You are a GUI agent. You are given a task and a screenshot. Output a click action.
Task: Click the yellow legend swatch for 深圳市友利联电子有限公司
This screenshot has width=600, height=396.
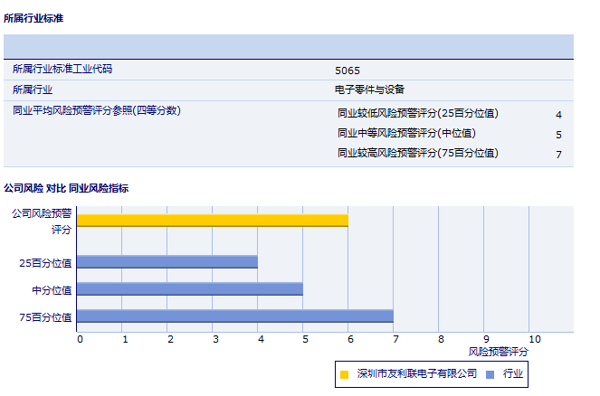tap(344, 373)
